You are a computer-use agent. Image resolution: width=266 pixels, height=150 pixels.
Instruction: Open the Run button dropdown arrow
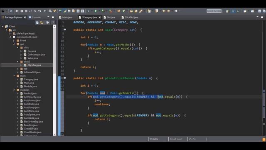(99, 11)
